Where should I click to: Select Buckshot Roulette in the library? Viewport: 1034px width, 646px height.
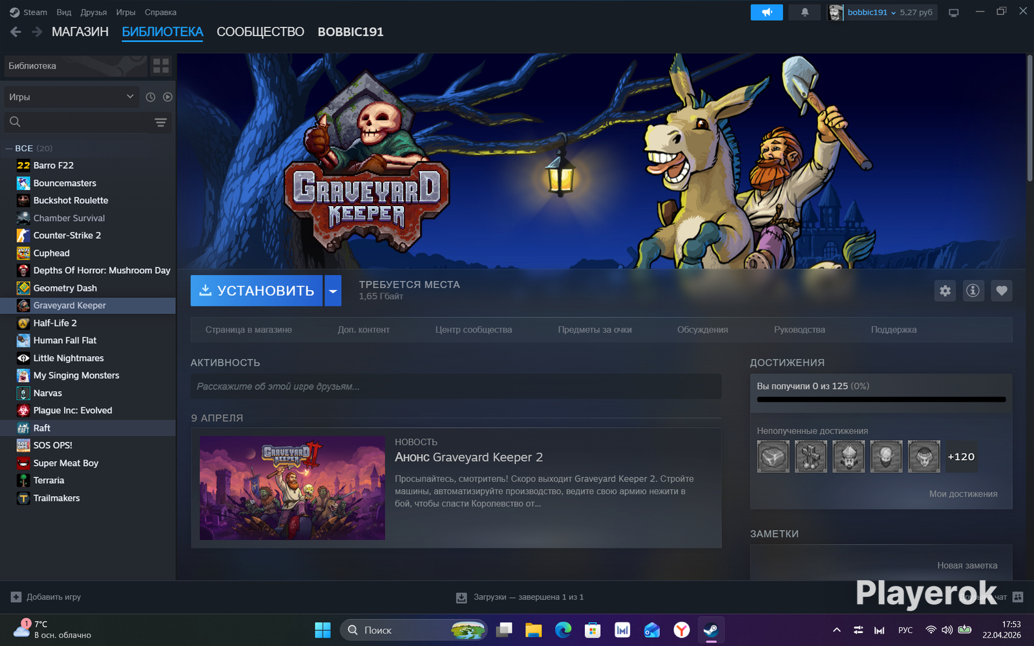pos(88,200)
